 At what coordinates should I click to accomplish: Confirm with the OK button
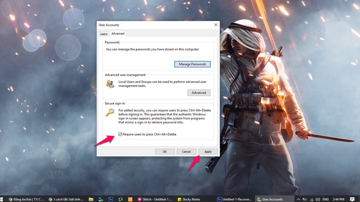(165, 151)
